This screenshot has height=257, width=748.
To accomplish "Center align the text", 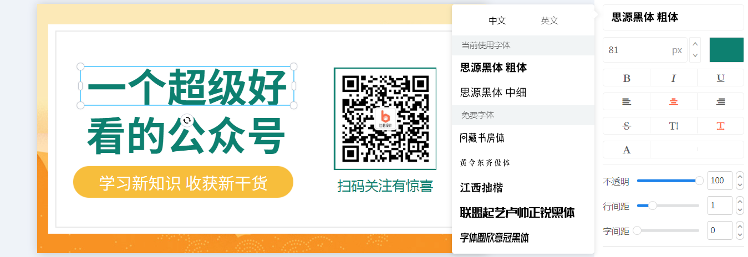I will (x=673, y=102).
